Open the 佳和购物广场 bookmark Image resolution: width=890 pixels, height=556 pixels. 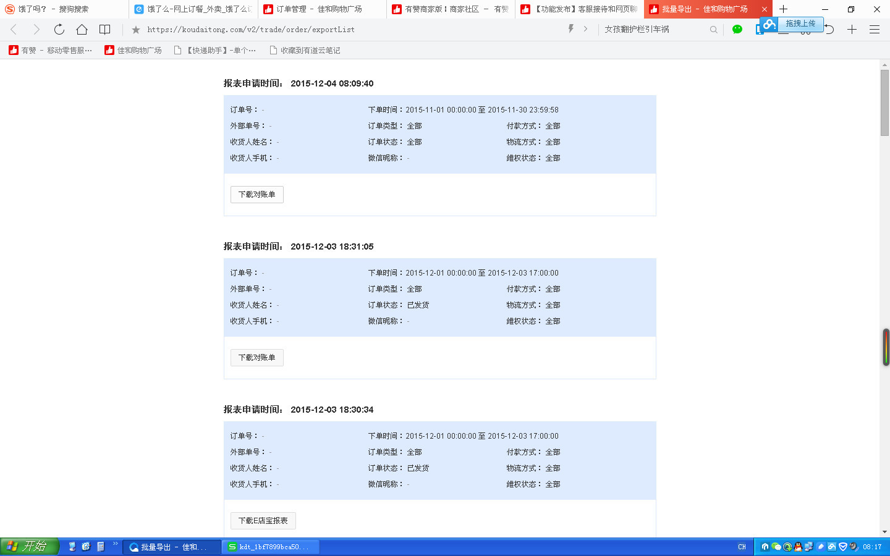[133, 50]
